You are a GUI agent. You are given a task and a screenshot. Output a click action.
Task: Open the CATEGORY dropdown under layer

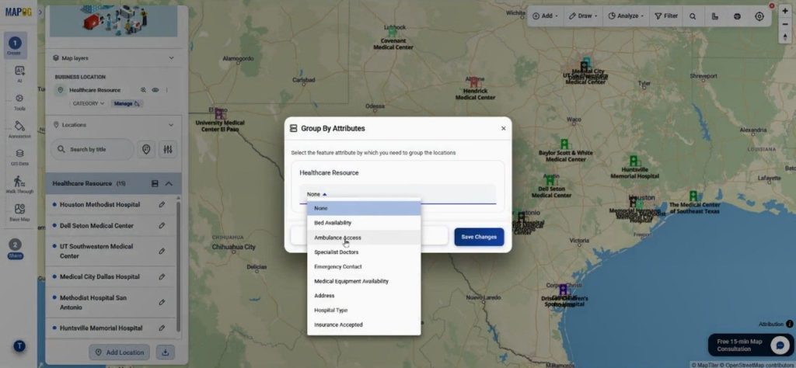click(x=89, y=103)
